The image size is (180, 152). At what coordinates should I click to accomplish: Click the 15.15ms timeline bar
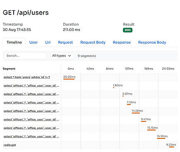coord(151,130)
